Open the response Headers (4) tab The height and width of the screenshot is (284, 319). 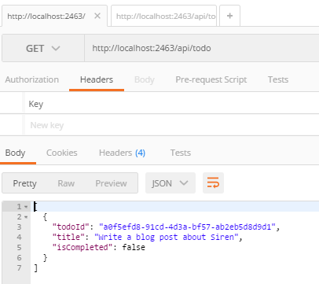122,153
